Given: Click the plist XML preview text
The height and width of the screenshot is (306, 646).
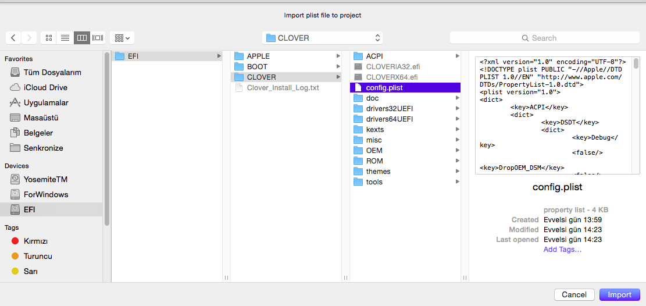Looking at the screenshot, I should click(554, 115).
